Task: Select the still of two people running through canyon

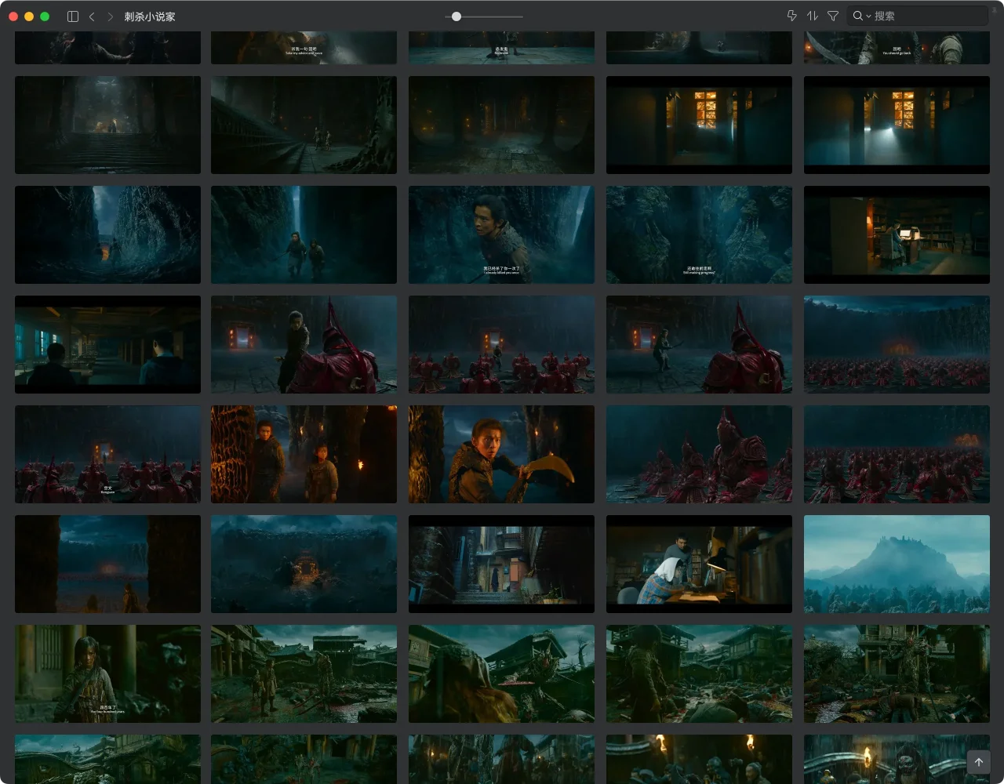Action: pyautogui.click(x=304, y=234)
